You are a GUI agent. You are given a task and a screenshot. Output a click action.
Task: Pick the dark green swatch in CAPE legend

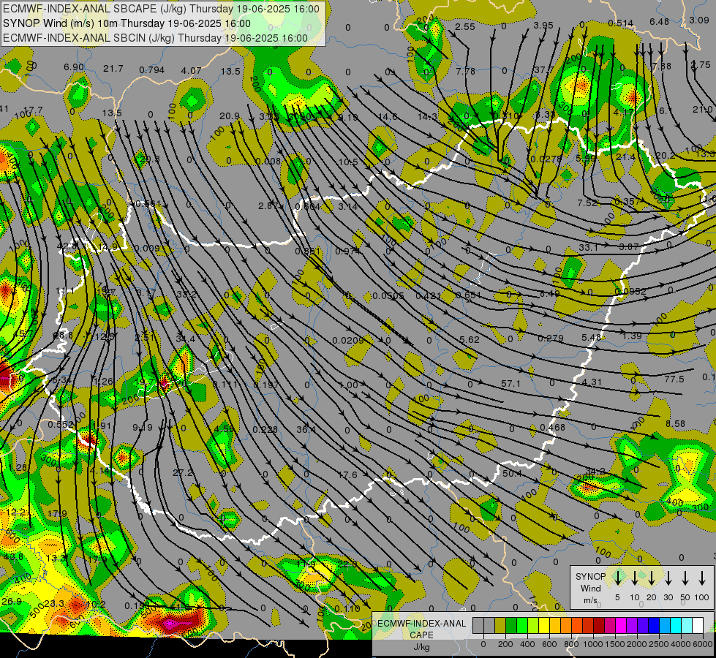511,625
